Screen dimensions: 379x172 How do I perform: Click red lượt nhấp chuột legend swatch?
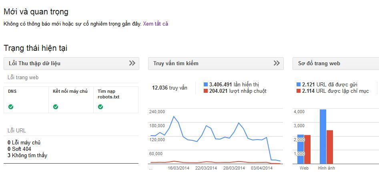pyautogui.click(x=206, y=91)
